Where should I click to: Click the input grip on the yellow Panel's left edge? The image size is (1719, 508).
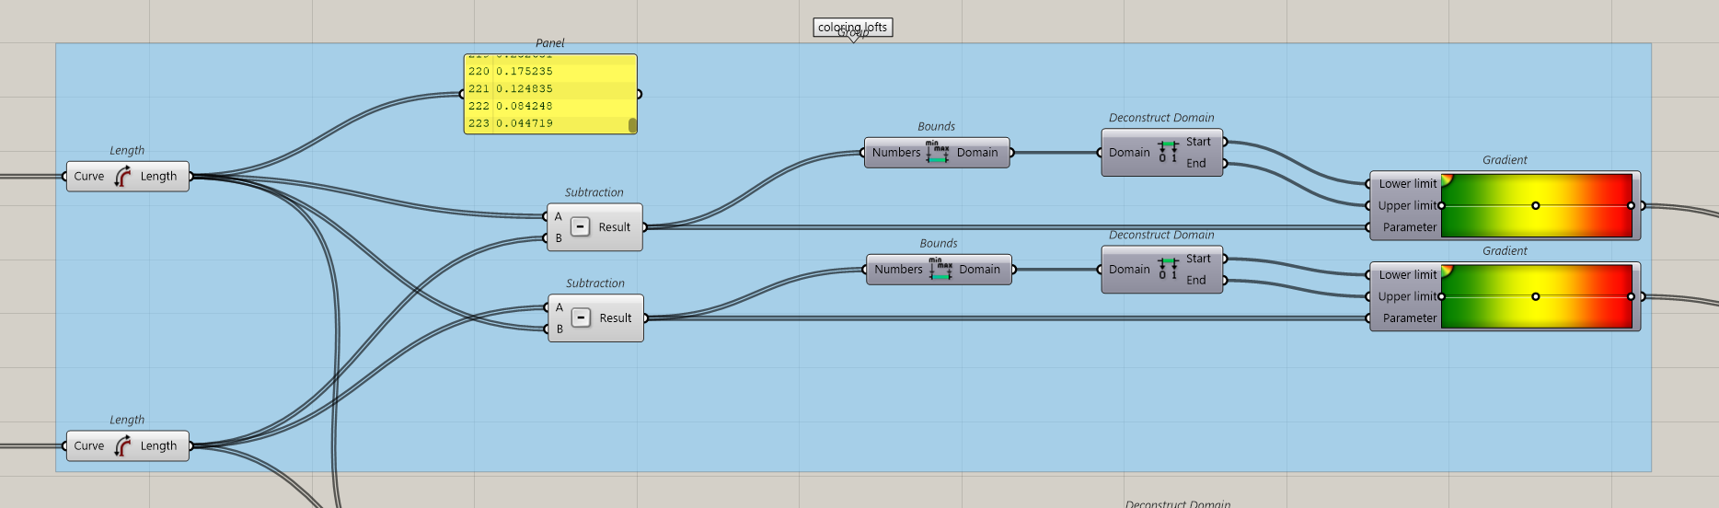pyautogui.click(x=462, y=94)
